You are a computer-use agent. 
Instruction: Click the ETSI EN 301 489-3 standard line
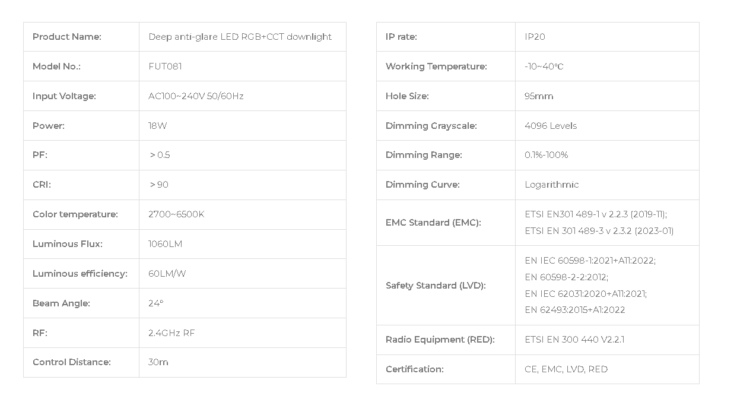pyautogui.click(x=599, y=231)
